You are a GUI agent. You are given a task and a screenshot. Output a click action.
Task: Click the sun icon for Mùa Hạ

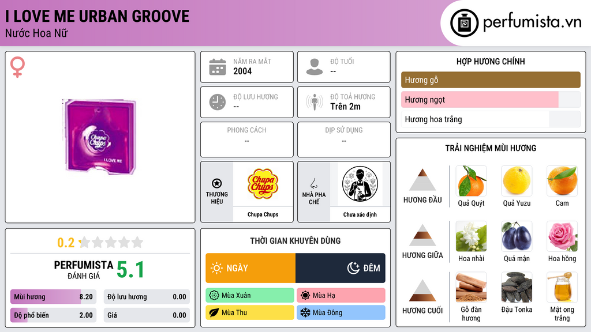tap(305, 296)
